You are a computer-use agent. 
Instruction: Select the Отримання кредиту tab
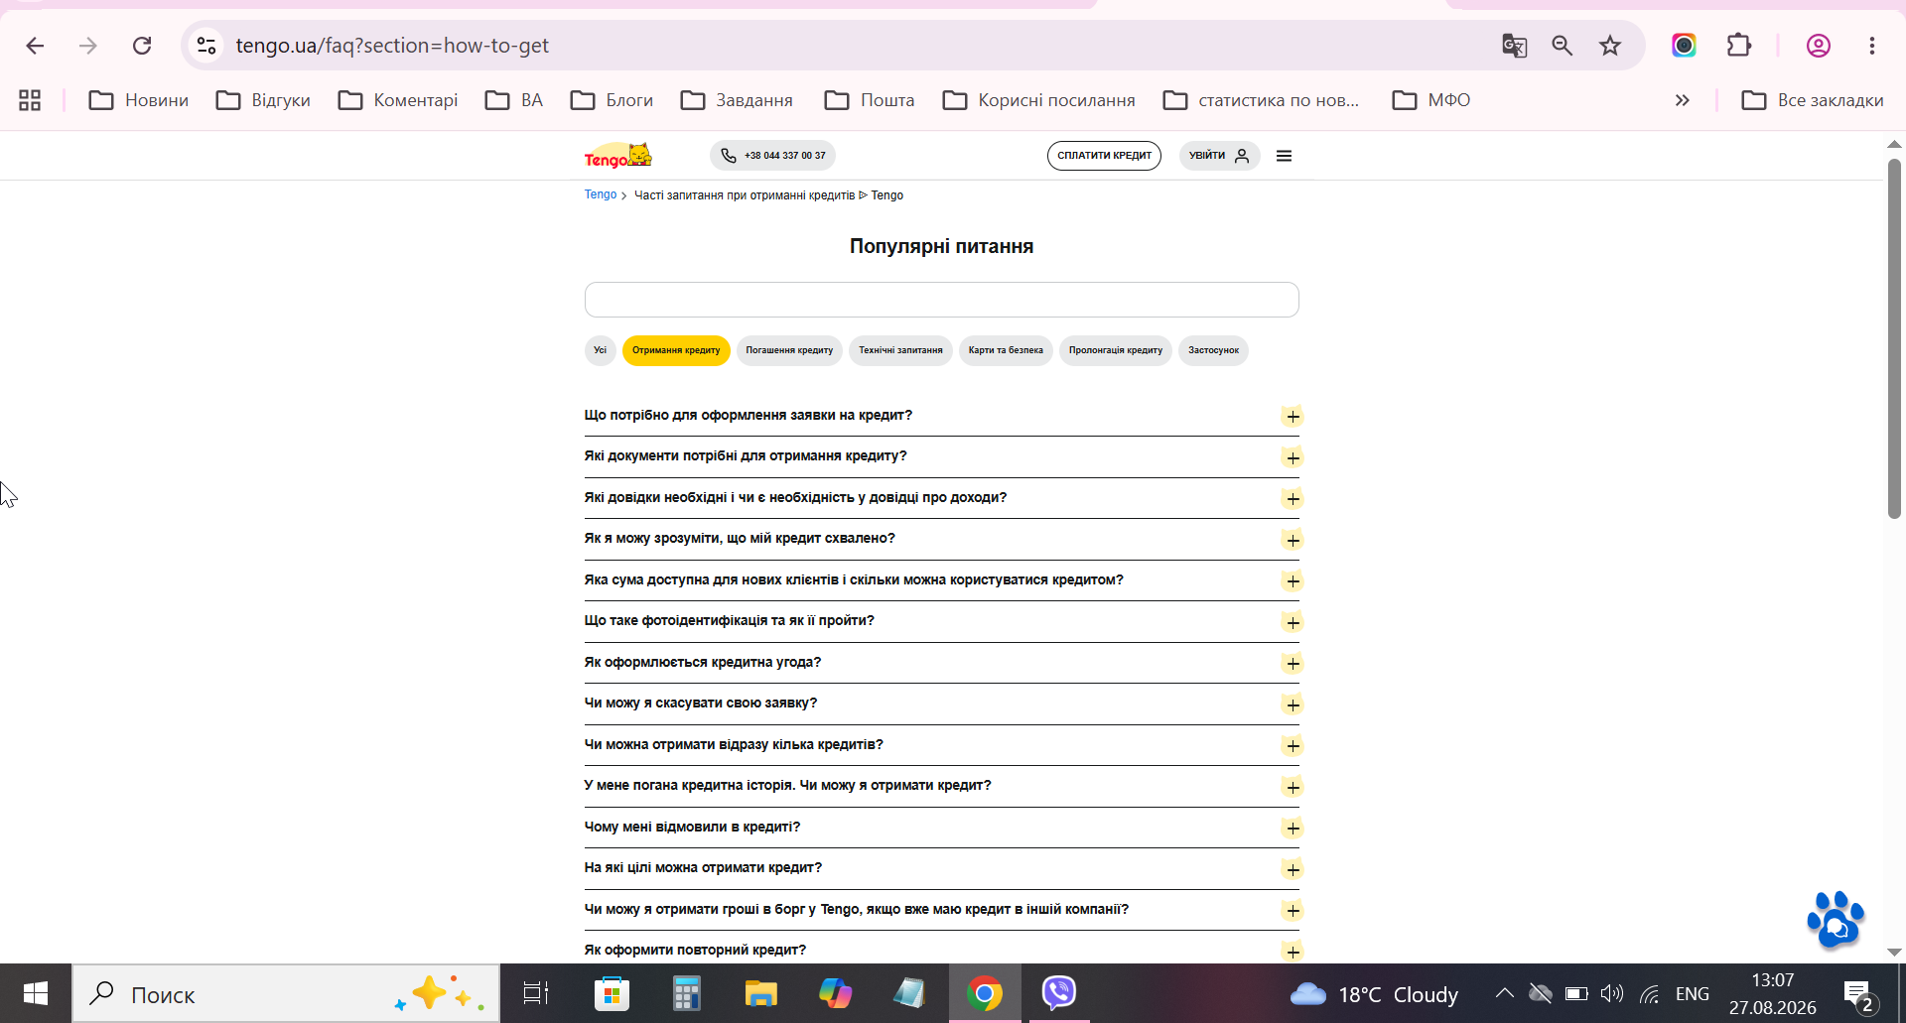pyautogui.click(x=676, y=350)
